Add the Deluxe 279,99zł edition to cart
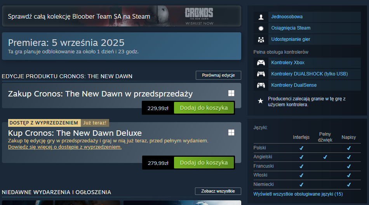Screen dimensions: 369x205 point(204,162)
